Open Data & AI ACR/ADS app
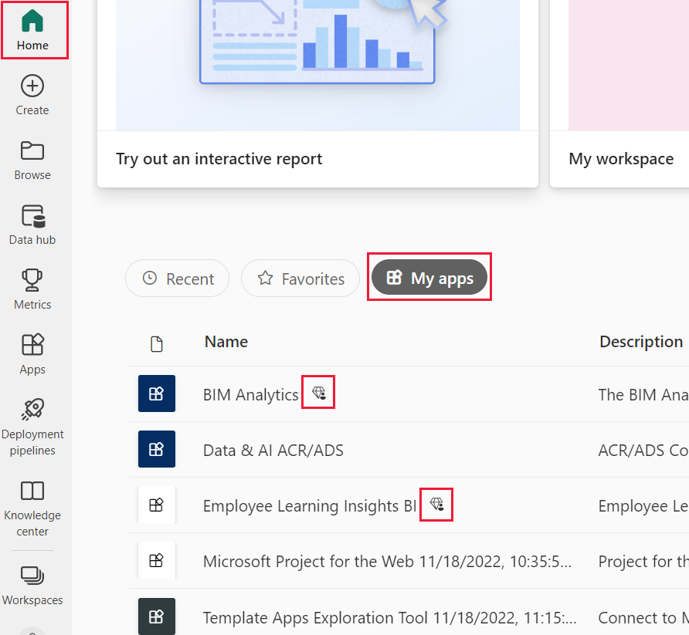Viewport: 689px width, 635px height. (273, 451)
